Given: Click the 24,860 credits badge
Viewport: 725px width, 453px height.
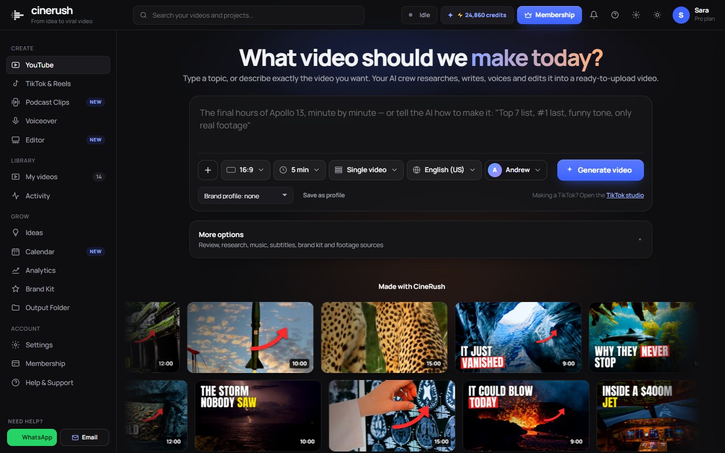Looking at the screenshot, I should click(477, 15).
